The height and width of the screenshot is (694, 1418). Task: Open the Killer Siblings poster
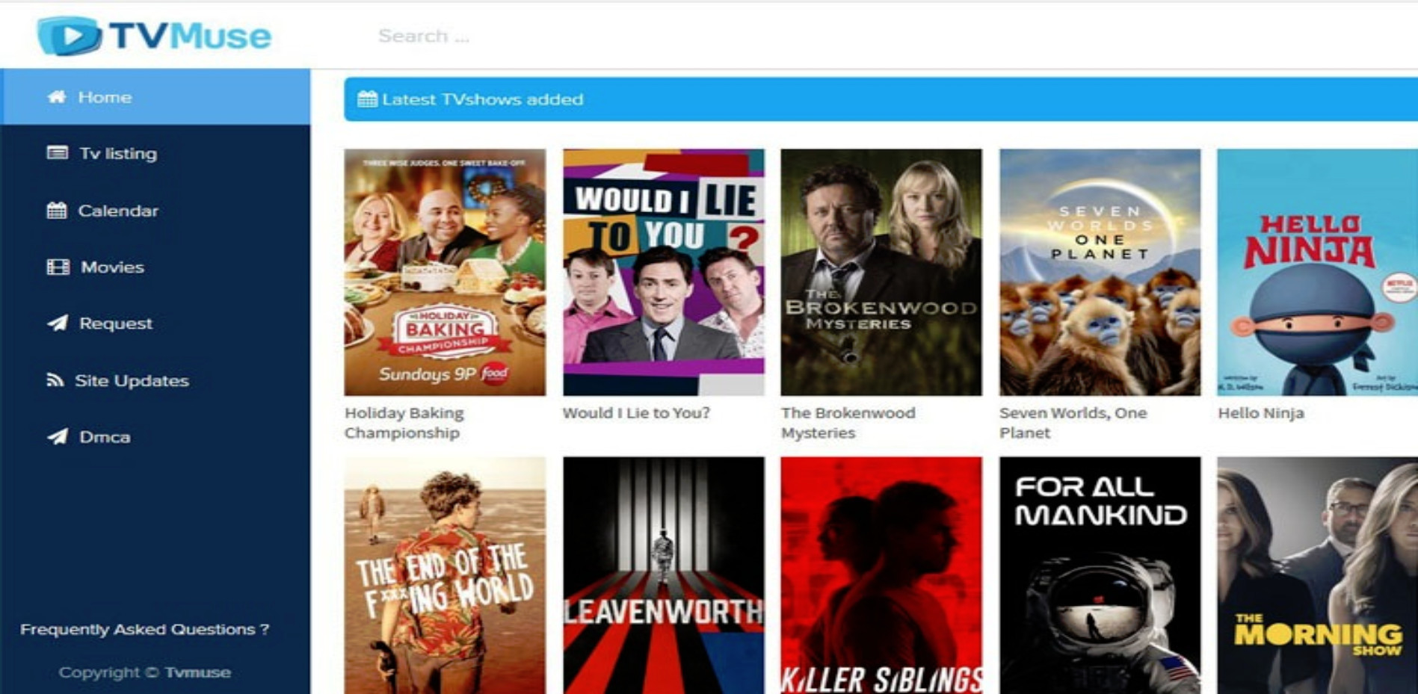[881, 575]
